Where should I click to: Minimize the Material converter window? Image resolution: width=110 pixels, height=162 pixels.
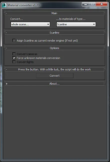point(86,4)
